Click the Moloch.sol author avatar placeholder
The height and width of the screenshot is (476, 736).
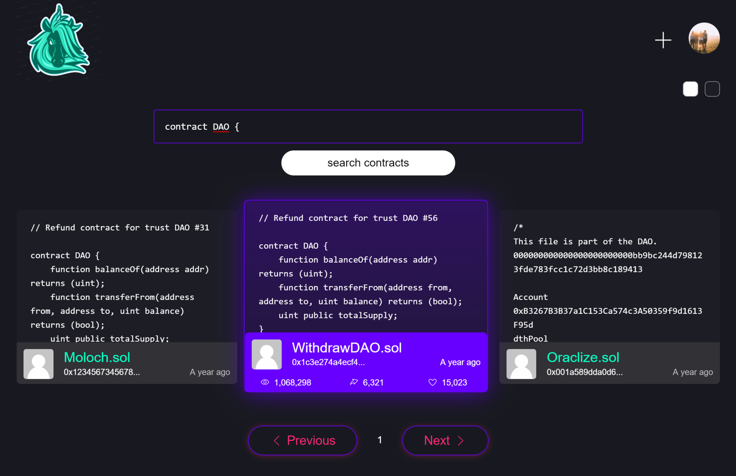38,364
